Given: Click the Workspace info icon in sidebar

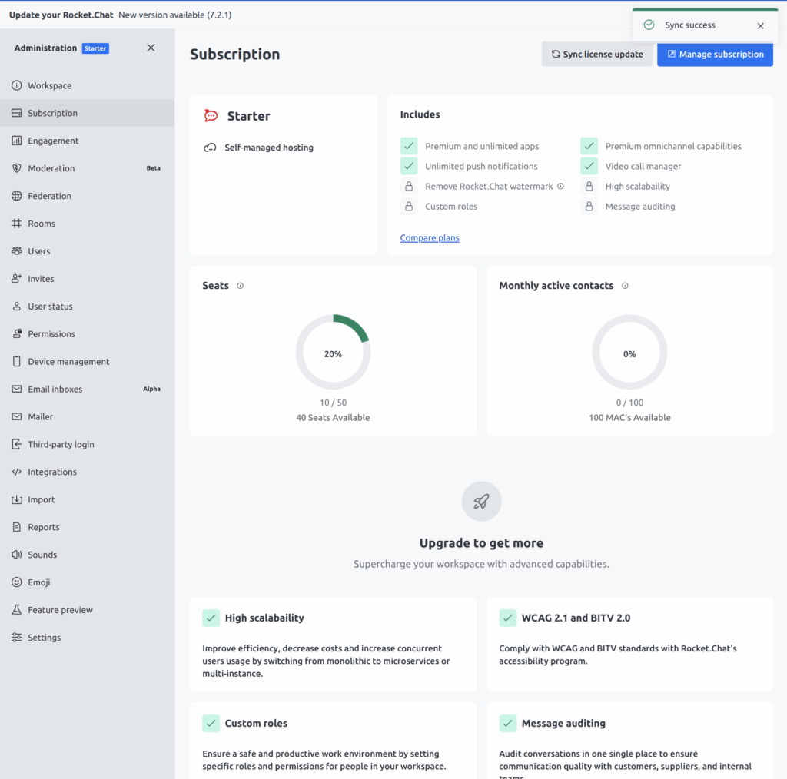Looking at the screenshot, I should coord(17,85).
